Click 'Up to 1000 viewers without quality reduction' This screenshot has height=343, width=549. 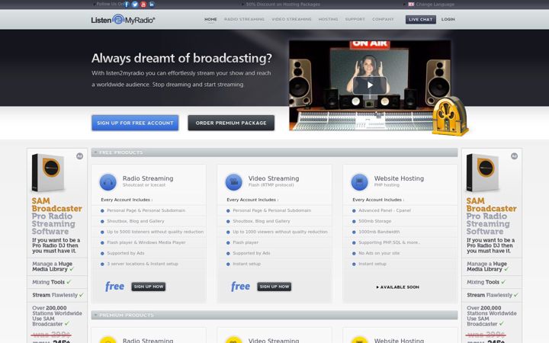point(280,232)
